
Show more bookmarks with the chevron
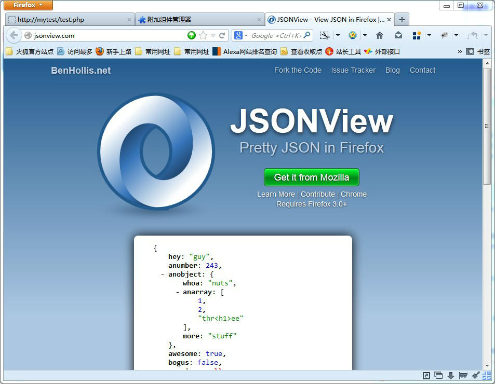click(460, 51)
